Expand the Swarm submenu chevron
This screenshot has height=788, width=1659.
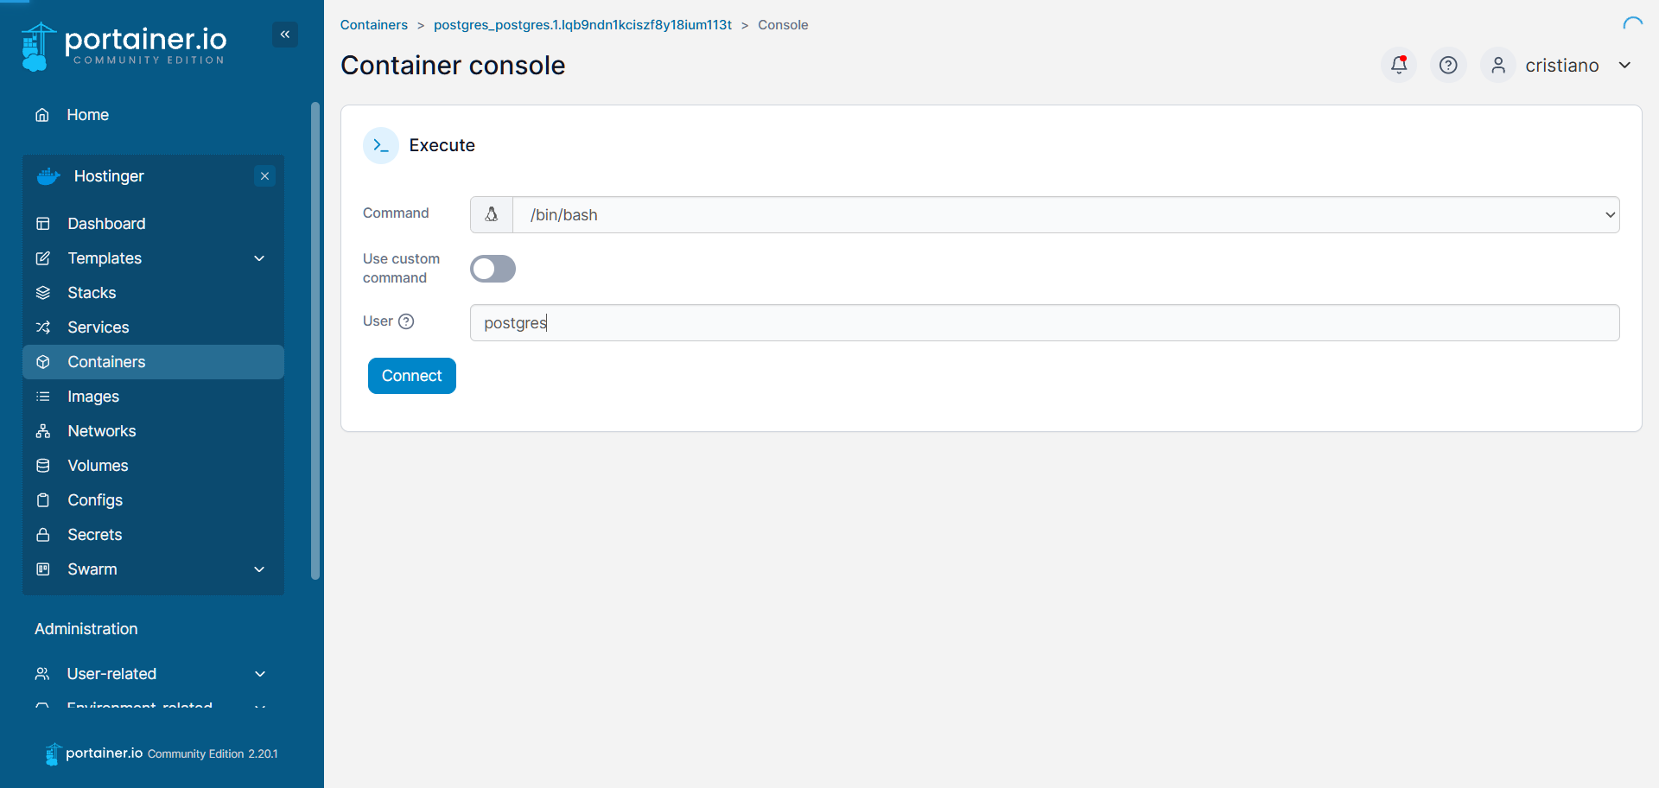(259, 569)
